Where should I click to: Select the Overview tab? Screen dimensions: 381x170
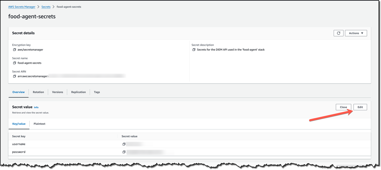(18, 92)
